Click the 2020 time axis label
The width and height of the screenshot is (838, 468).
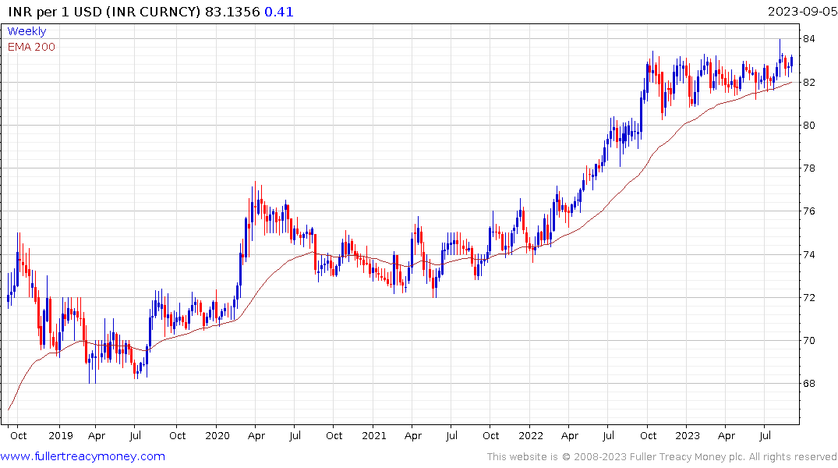click(217, 435)
